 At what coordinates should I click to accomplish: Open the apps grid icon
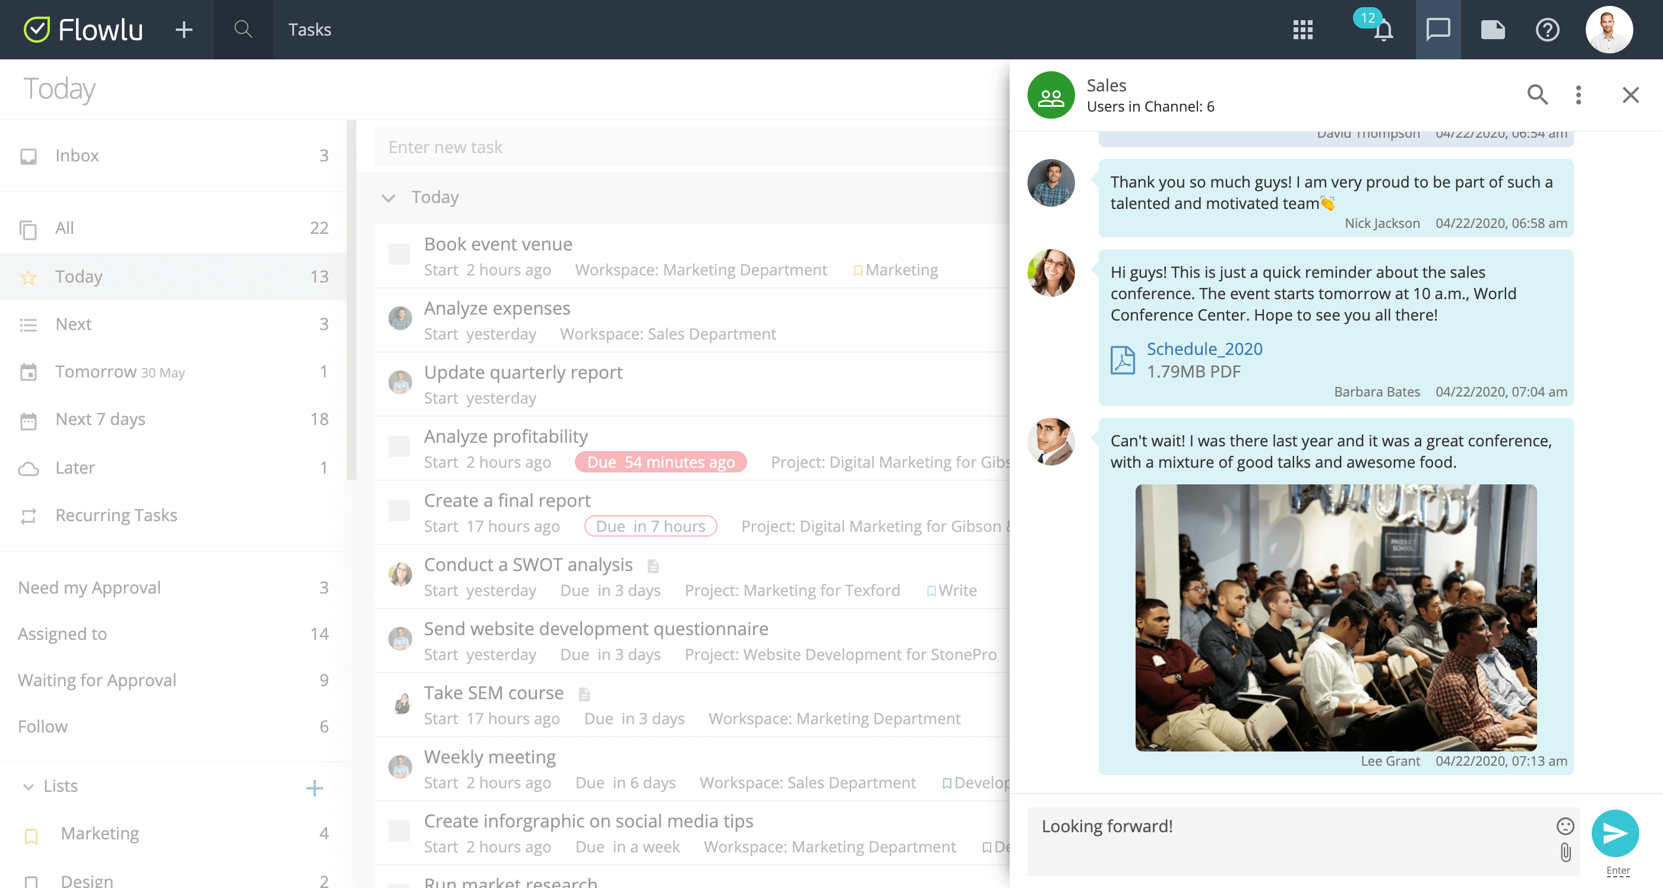(x=1302, y=30)
